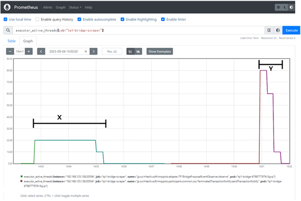Click the search icon beside query field
301x201 pixels.
[8, 30]
